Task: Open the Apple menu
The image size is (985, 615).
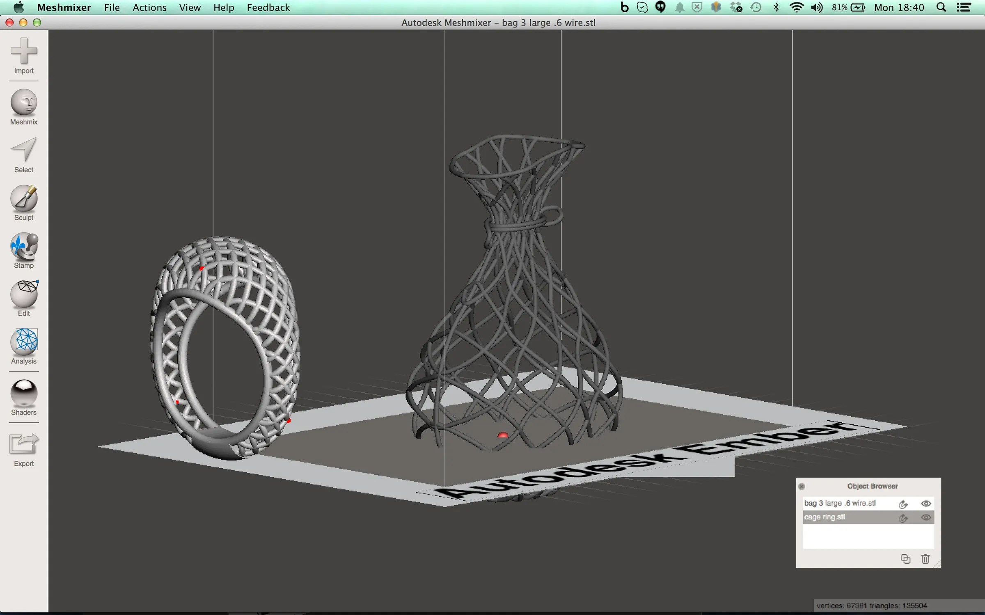Action: (18, 7)
